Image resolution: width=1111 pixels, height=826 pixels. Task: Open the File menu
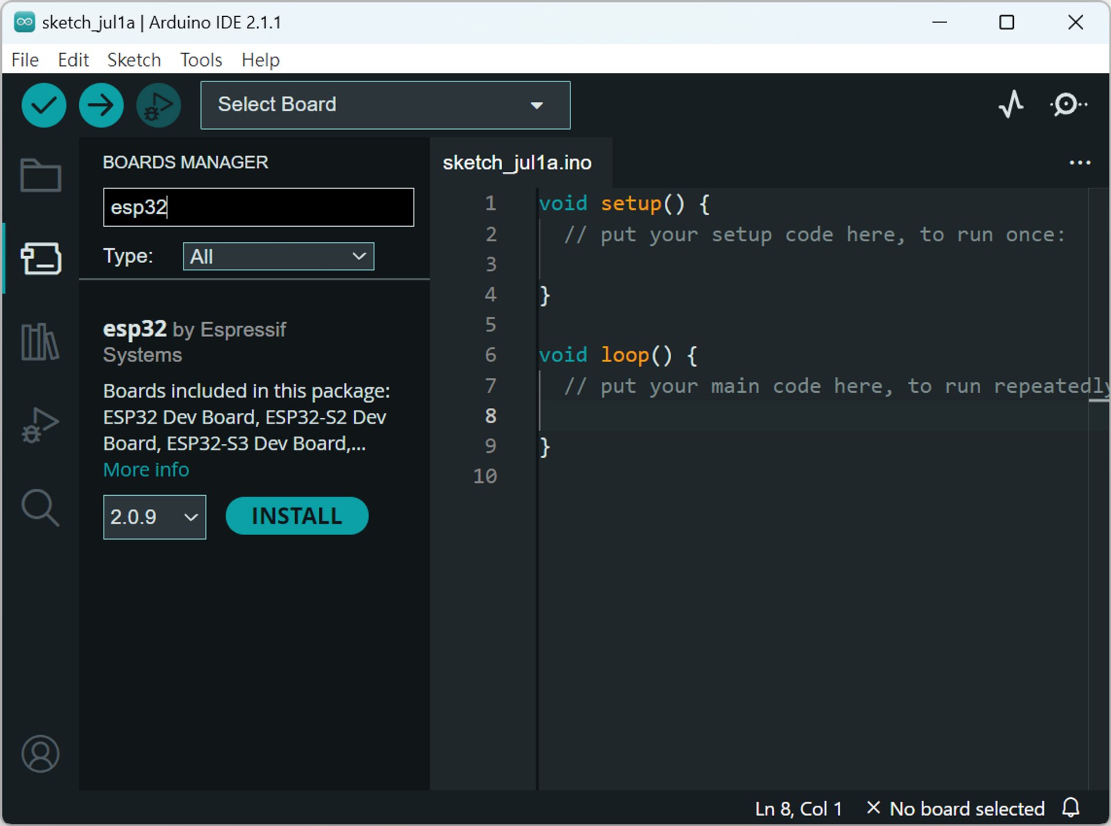[x=25, y=60]
